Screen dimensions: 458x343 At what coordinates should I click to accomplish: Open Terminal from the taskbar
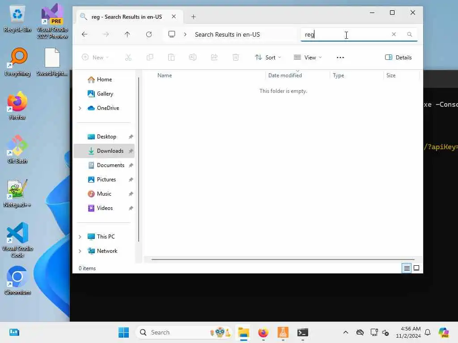303,332
